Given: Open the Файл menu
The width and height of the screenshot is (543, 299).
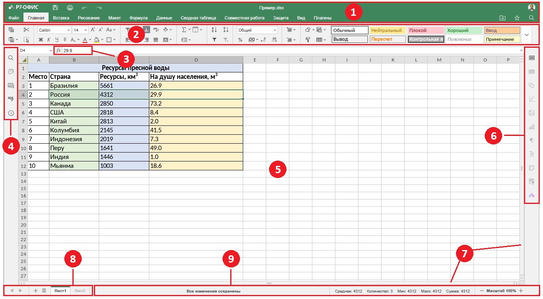Looking at the screenshot, I should tap(14, 18).
